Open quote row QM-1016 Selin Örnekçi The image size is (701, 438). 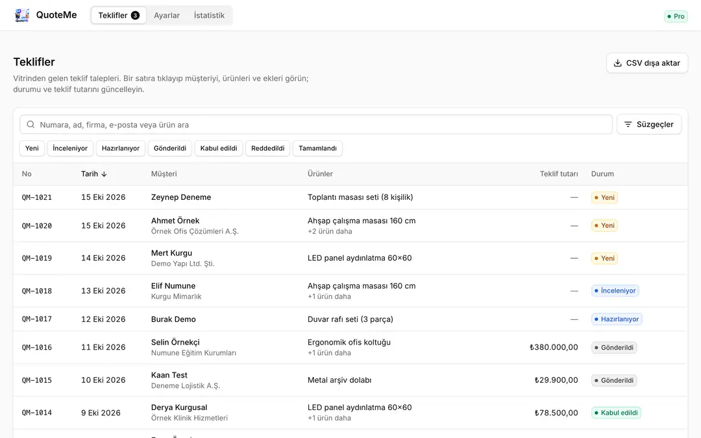[350, 347]
